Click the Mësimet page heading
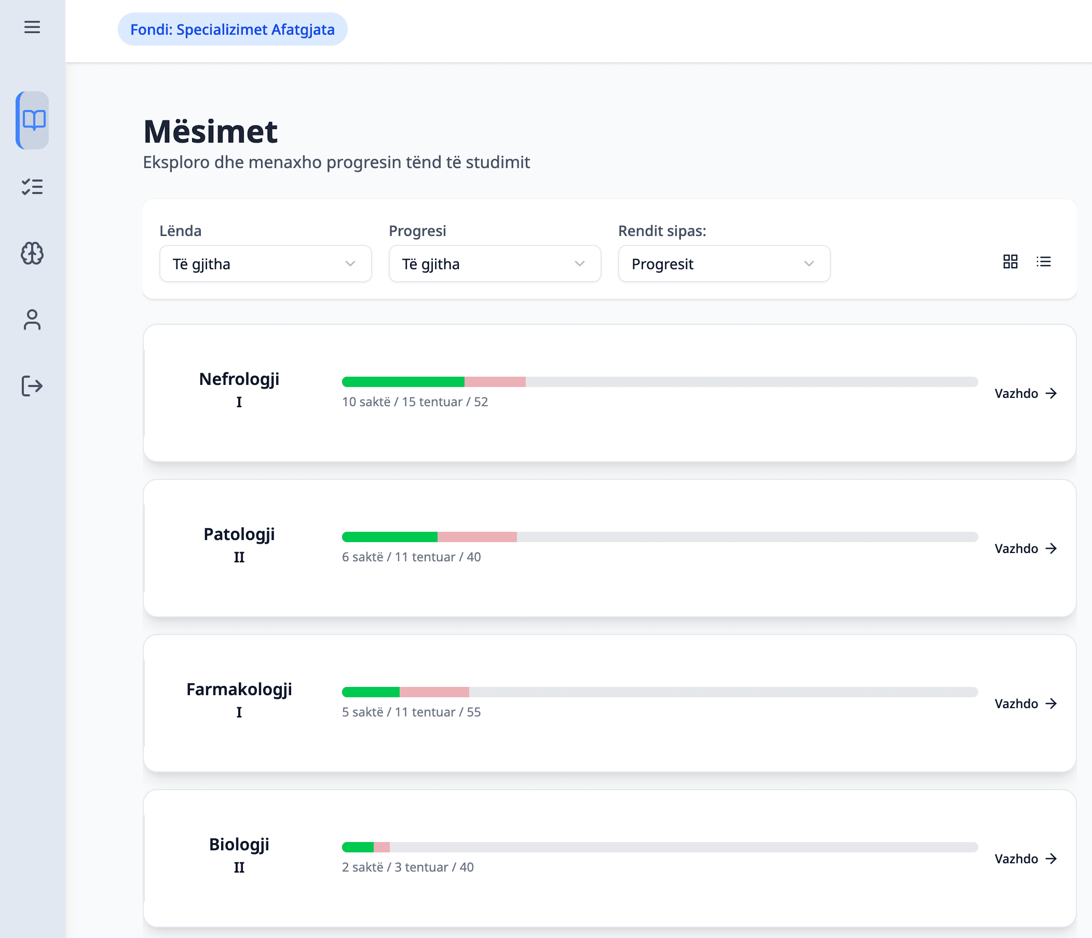 (210, 131)
